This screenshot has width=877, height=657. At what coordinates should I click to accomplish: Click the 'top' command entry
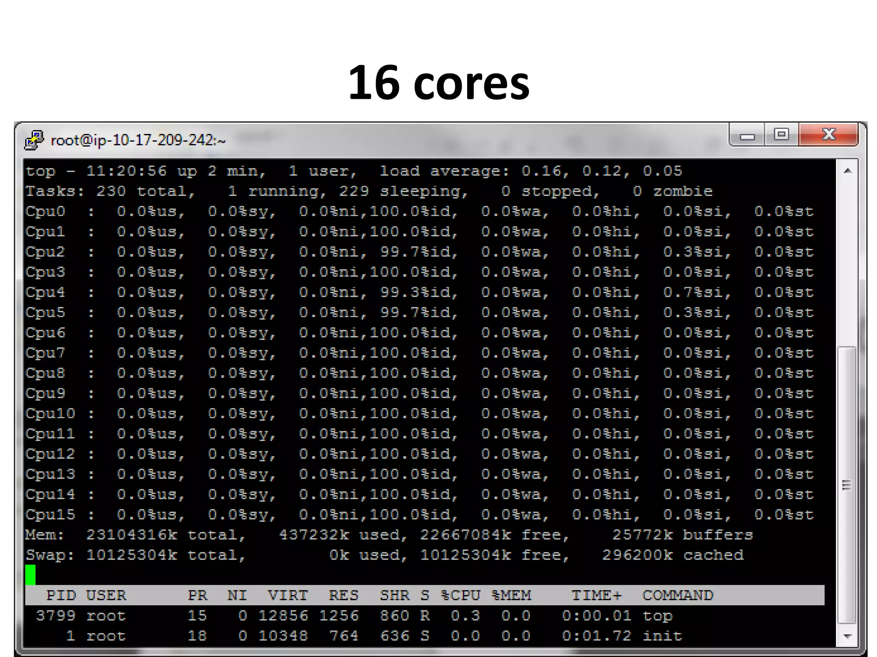pyautogui.click(x=658, y=616)
